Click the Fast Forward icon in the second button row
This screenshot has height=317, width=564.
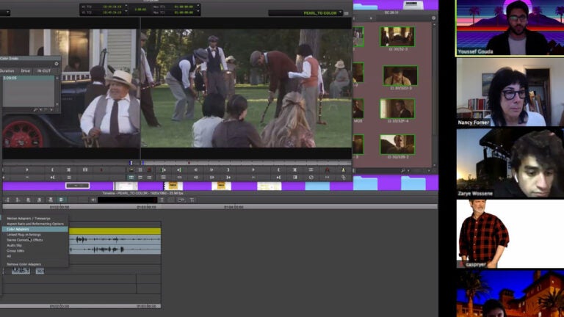211,177
